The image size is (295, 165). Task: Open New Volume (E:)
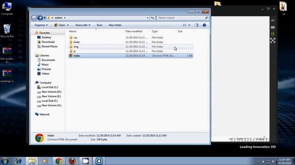[51, 96]
